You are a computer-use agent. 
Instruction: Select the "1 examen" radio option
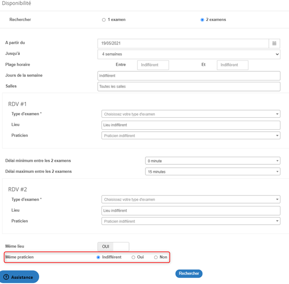click(x=104, y=20)
